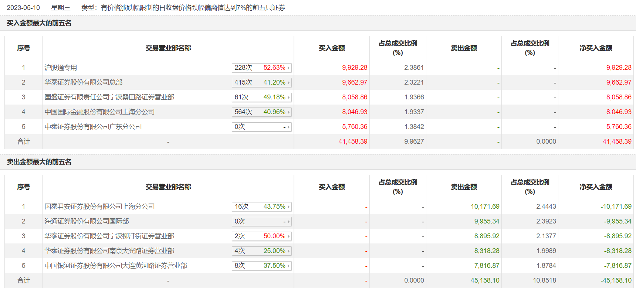Click the 卖出金额 header in buy table
636x290 pixels.
[x=464, y=48]
